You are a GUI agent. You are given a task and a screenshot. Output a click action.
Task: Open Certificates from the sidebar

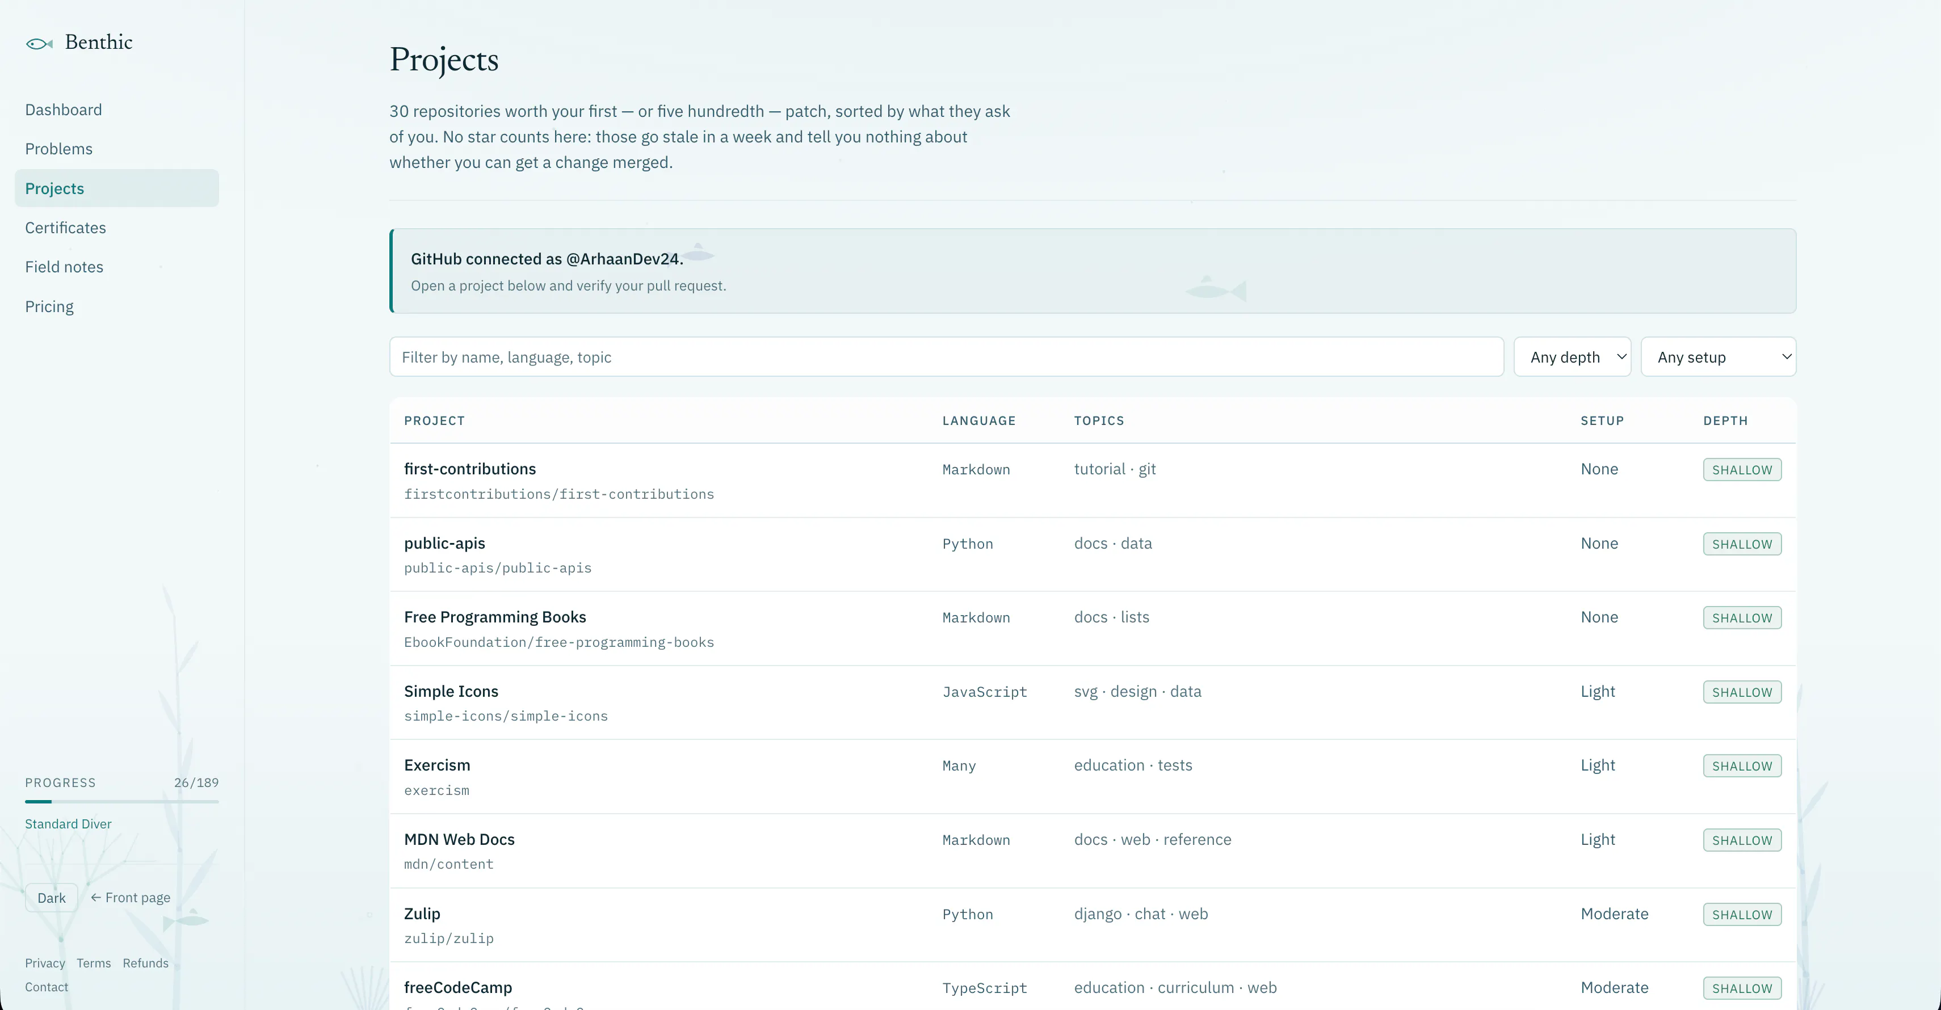pos(66,228)
